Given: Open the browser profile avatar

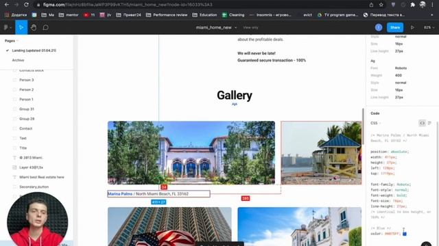Looking at the screenshot, I should pos(423,5).
